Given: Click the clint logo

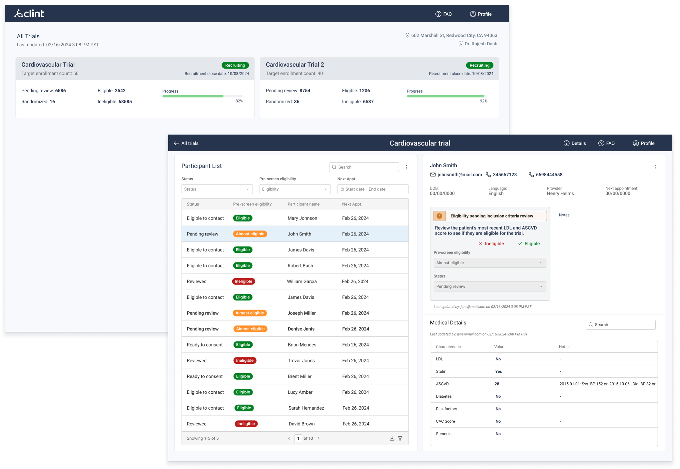Looking at the screenshot, I should click(29, 14).
